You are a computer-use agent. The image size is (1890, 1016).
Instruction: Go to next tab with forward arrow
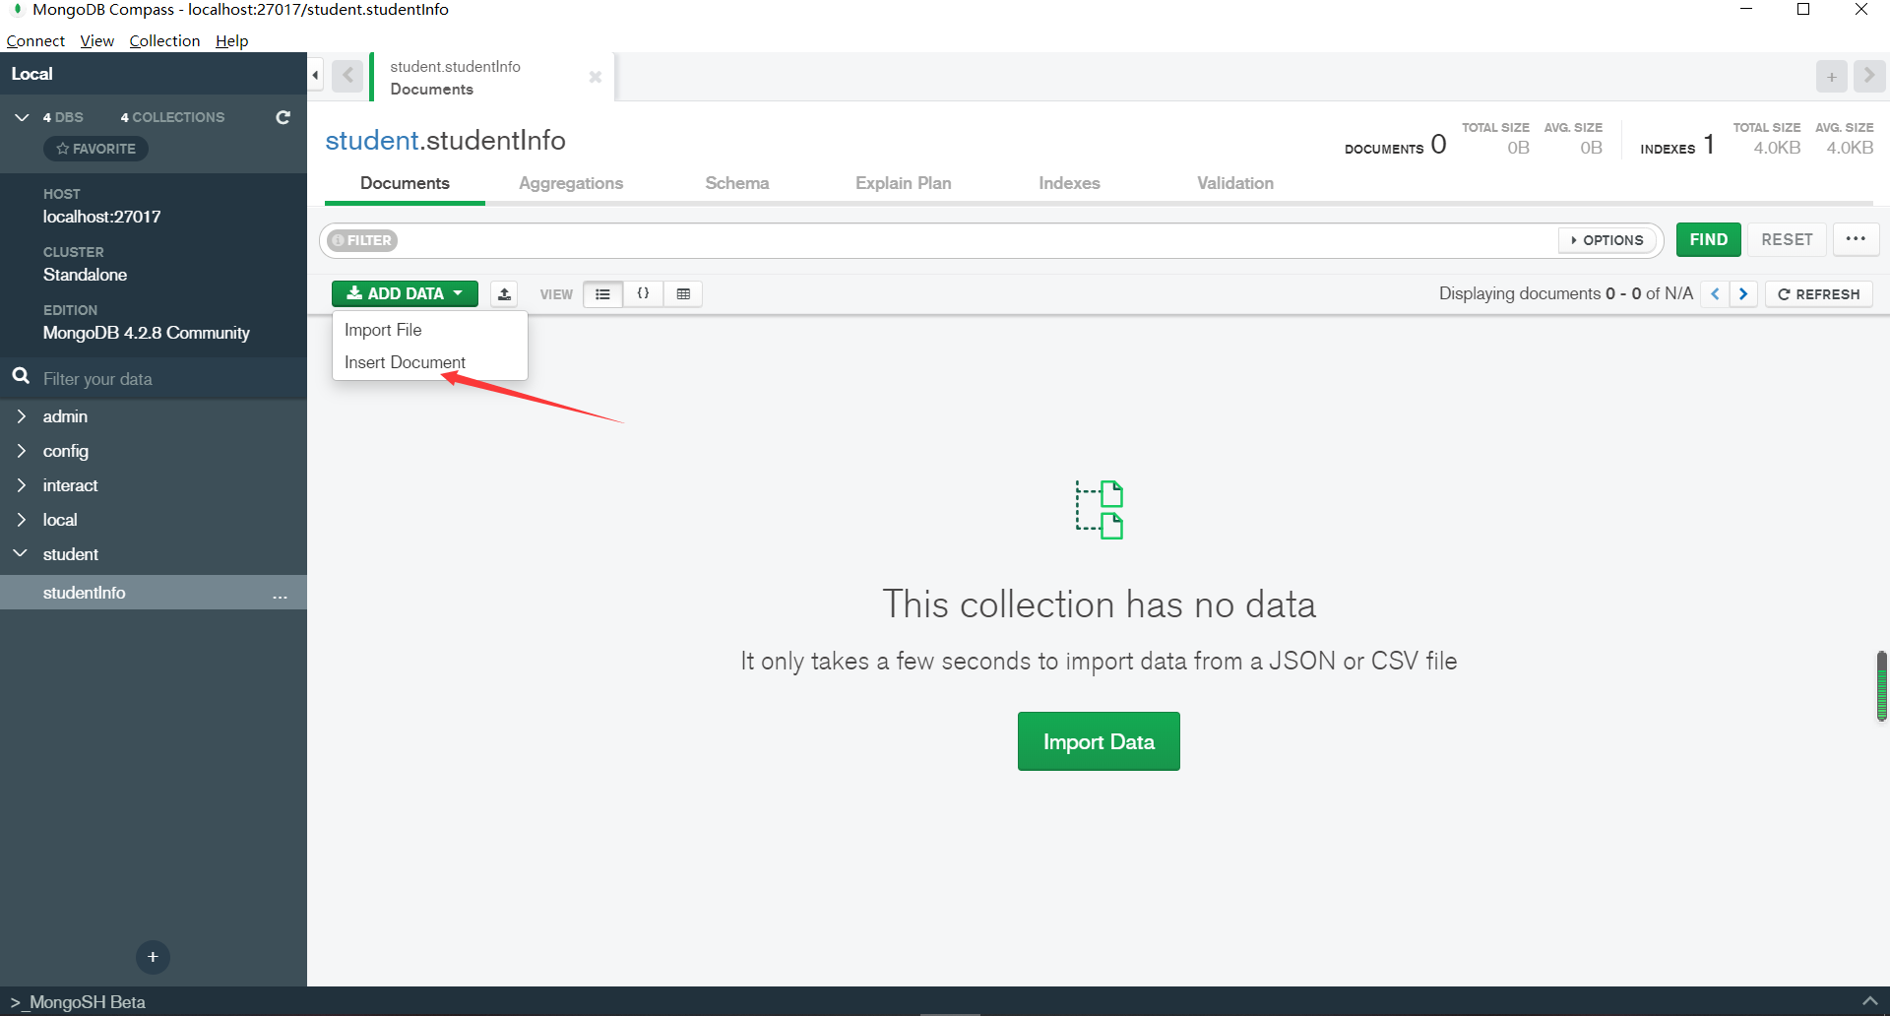pos(1869,76)
